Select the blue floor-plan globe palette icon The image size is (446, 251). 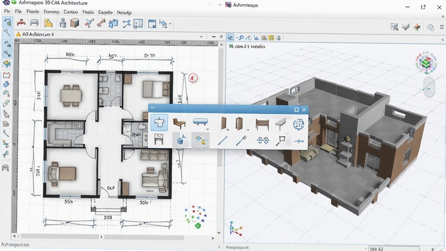pos(298,124)
